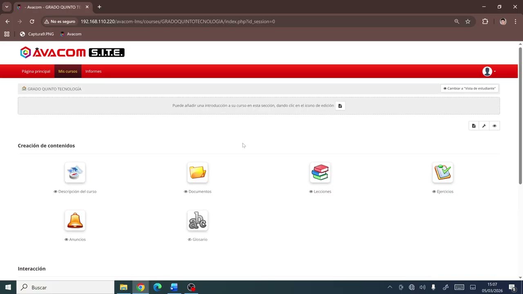Open the Documentos folder icon
523x294 pixels.
click(x=197, y=172)
